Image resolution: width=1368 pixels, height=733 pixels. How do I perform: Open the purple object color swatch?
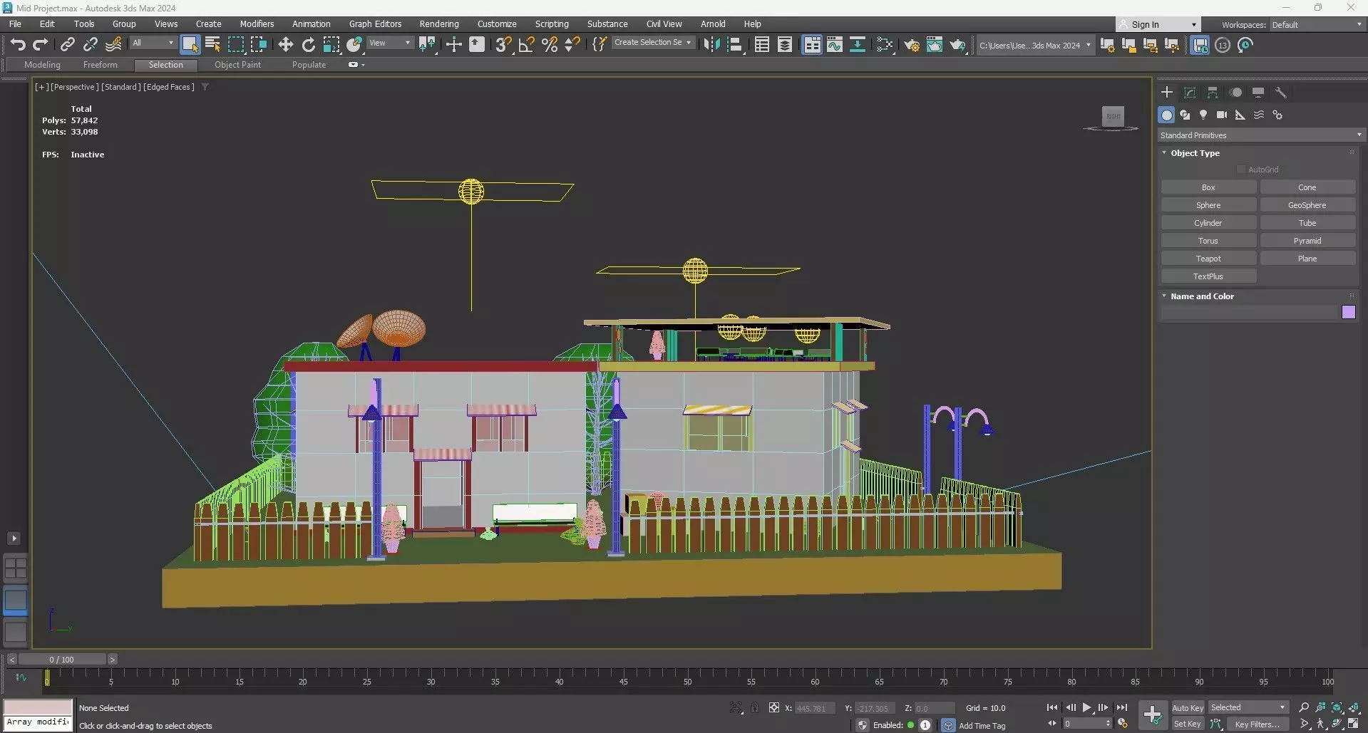point(1348,312)
